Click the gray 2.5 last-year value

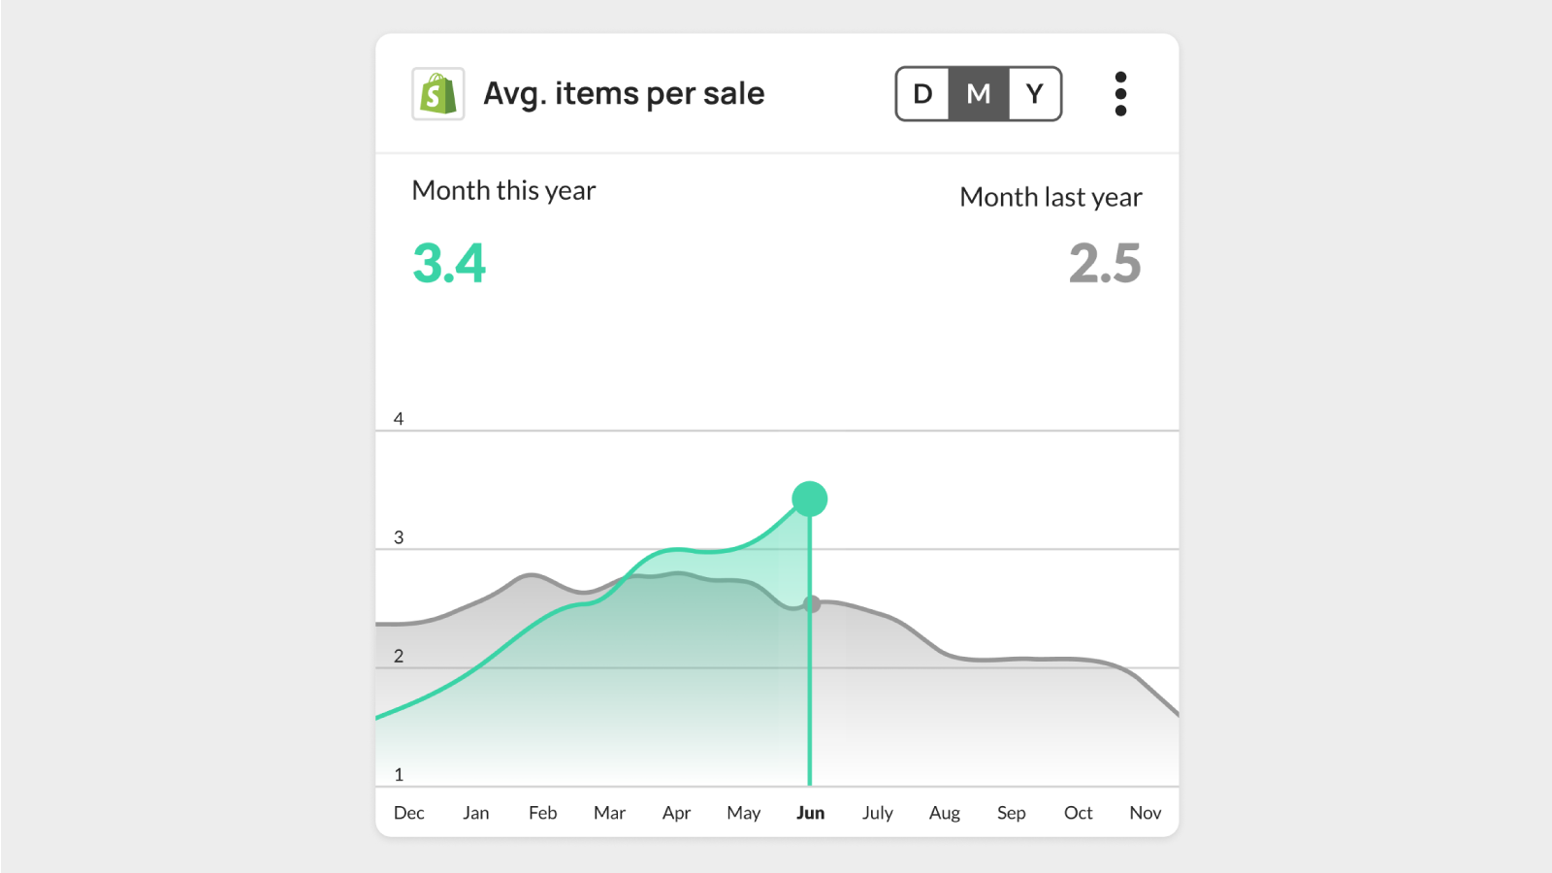[1105, 263]
